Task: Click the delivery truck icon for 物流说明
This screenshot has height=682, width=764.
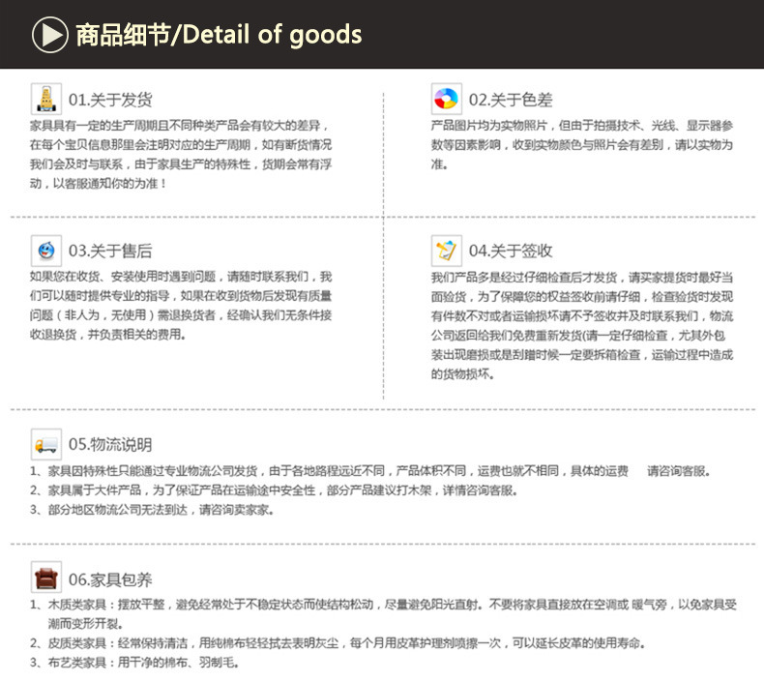Action: click(x=46, y=444)
